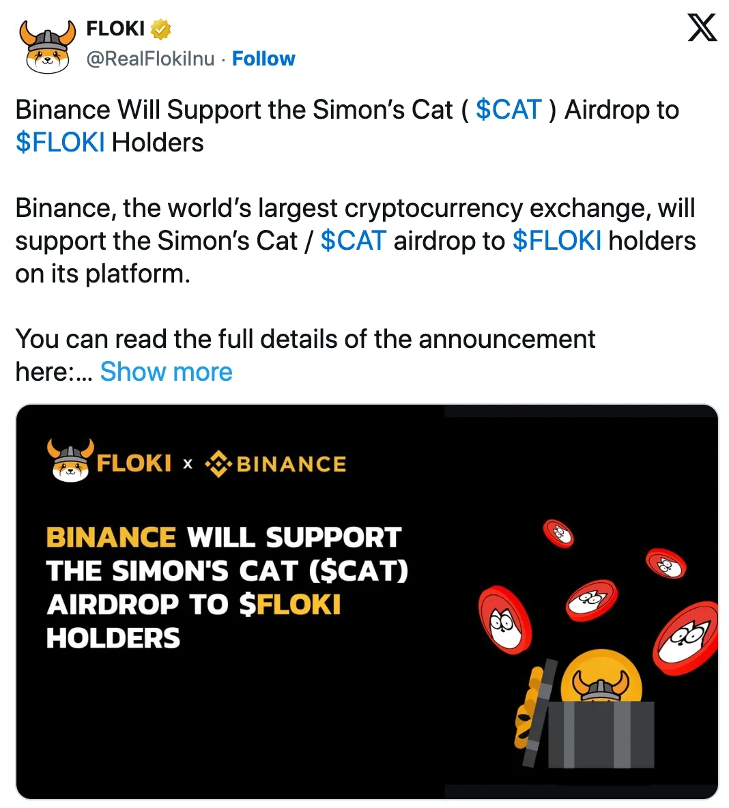Click the first $CAT cashtag in the headline
Screen dimensions: 729x808
click(x=508, y=109)
